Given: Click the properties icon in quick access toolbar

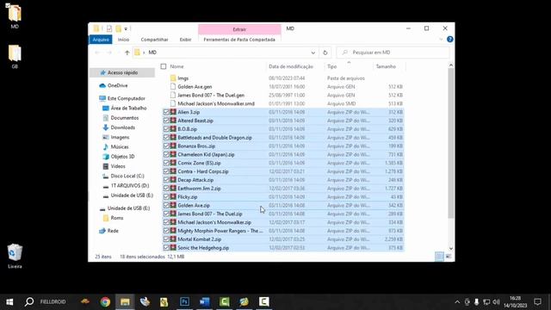Looking at the screenshot, I should point(109,28).
